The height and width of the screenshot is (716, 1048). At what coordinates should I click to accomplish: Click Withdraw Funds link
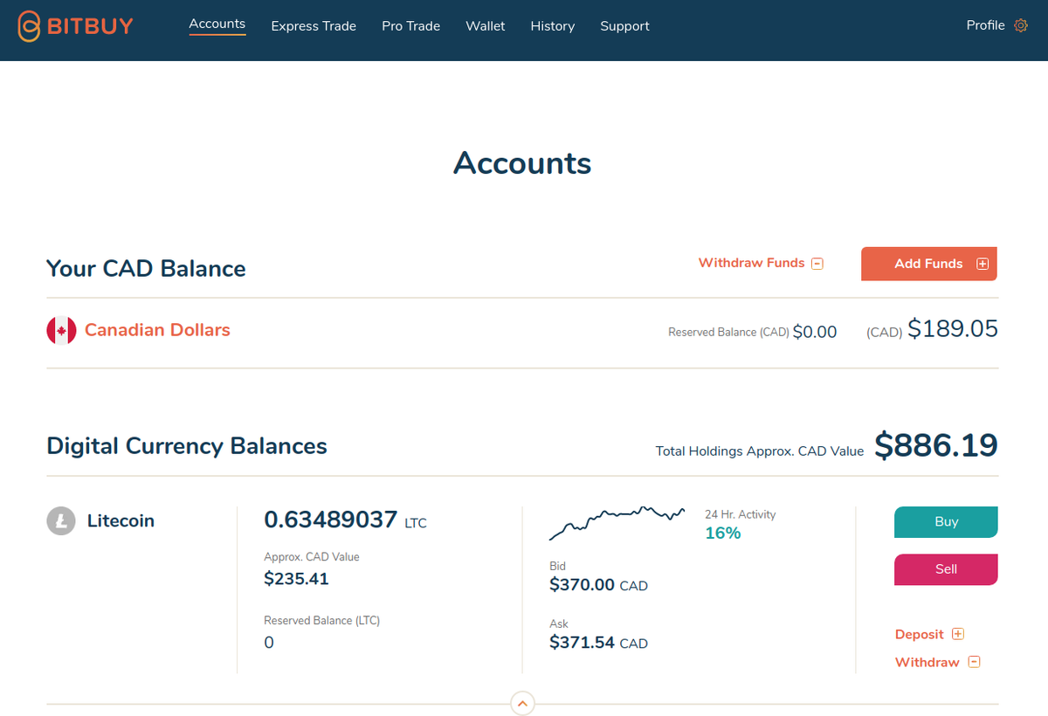click(x=751, y=263)
